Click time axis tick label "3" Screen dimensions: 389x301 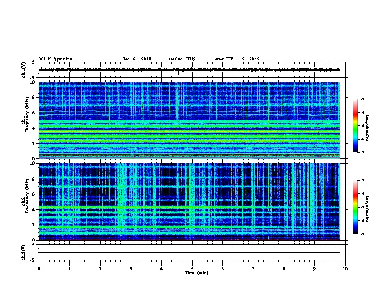click(x=131, y=269)
